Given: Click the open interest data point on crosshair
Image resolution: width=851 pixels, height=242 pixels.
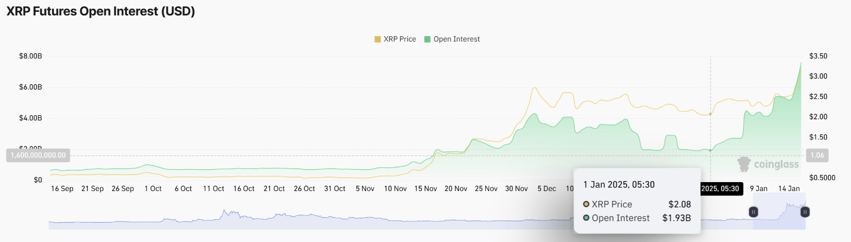Looking at the screenshot, I should pyautogui.click(x=710, y=150).
